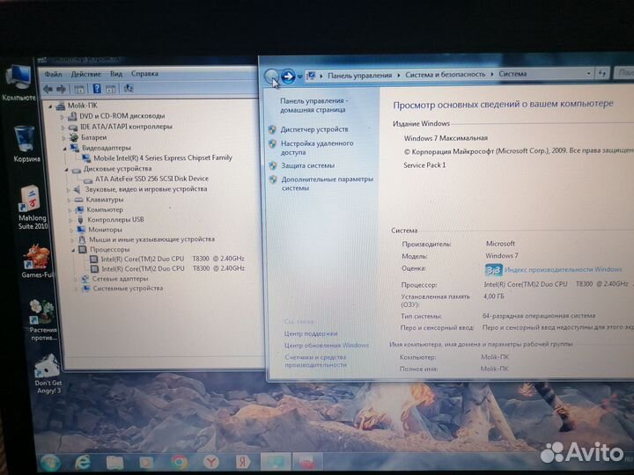The image size is (634, 475).
Task: Click the Система breadcrumb segment
Action: (x=512, y=74)
